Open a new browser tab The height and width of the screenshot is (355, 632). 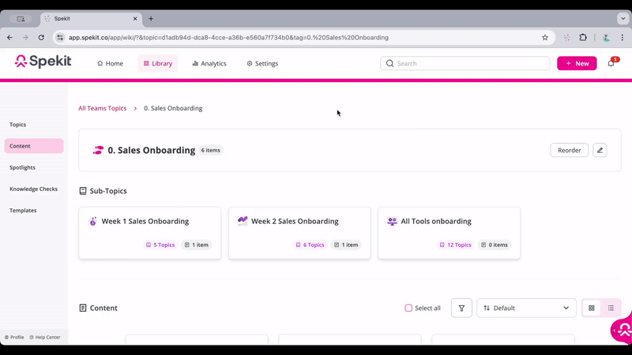tap(151, 18)
